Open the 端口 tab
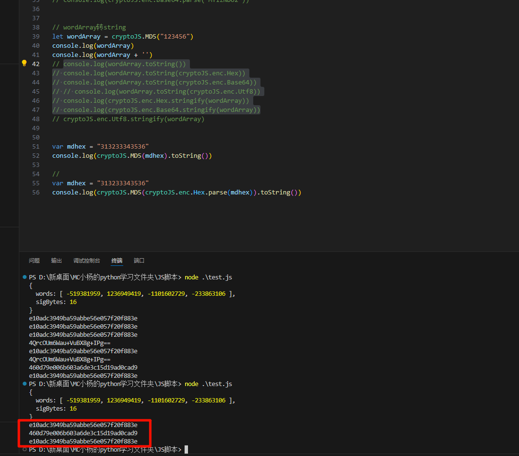The width and height of the screenshot is (519, 456). click(139, 261)
